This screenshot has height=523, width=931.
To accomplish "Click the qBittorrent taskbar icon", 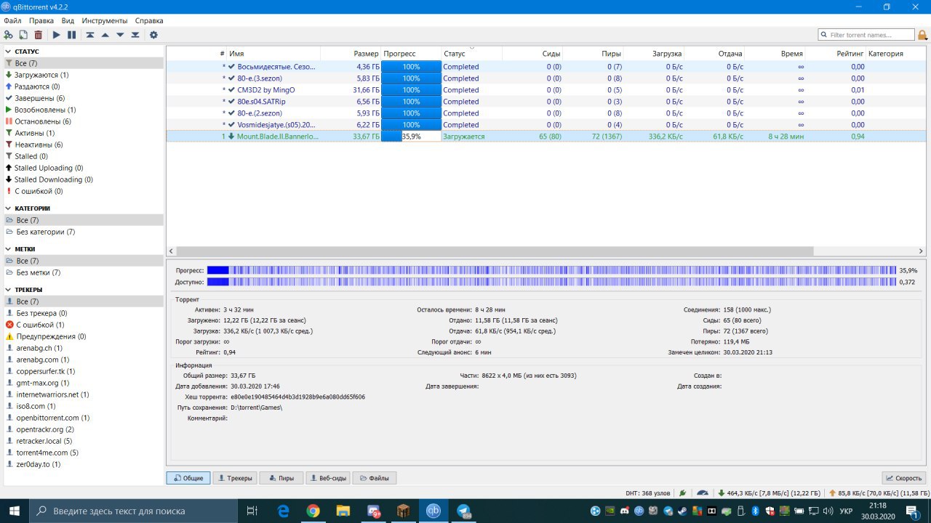I will click(x=433, y=511).
